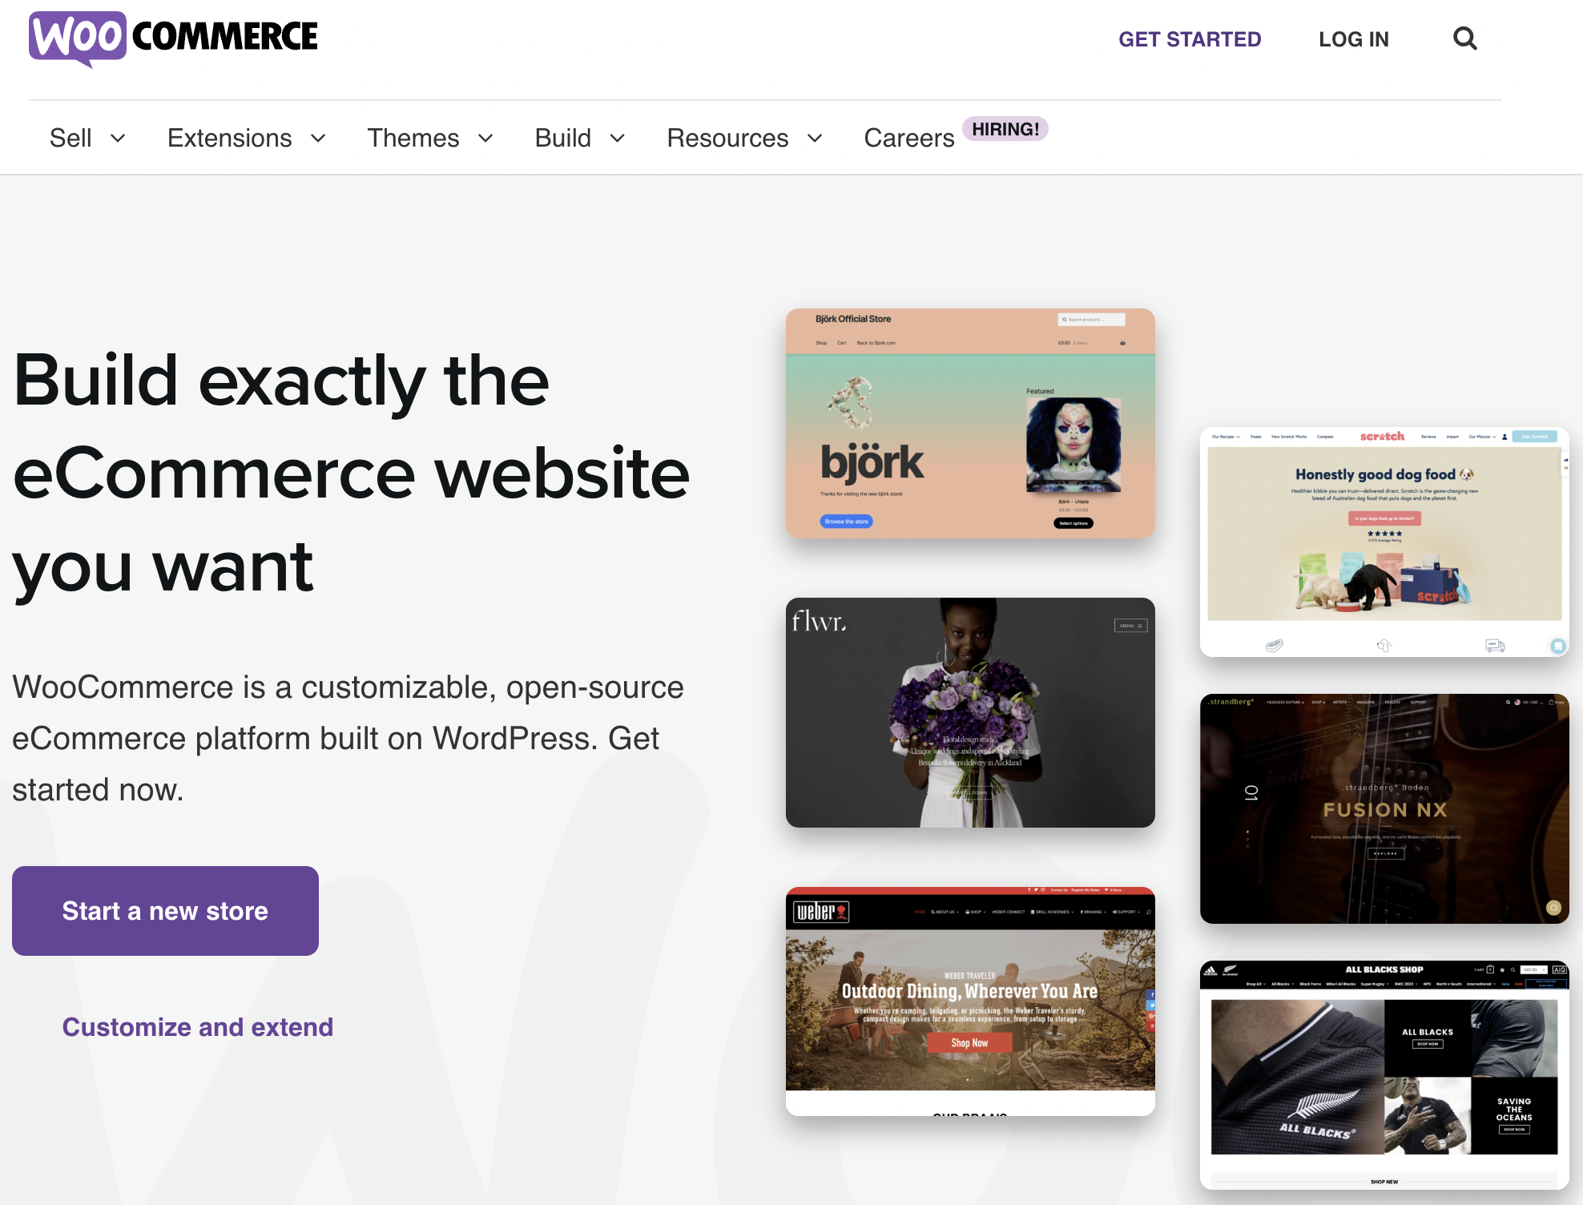Open the Björk Official Store showcase thumbnail

pos(970,423)
